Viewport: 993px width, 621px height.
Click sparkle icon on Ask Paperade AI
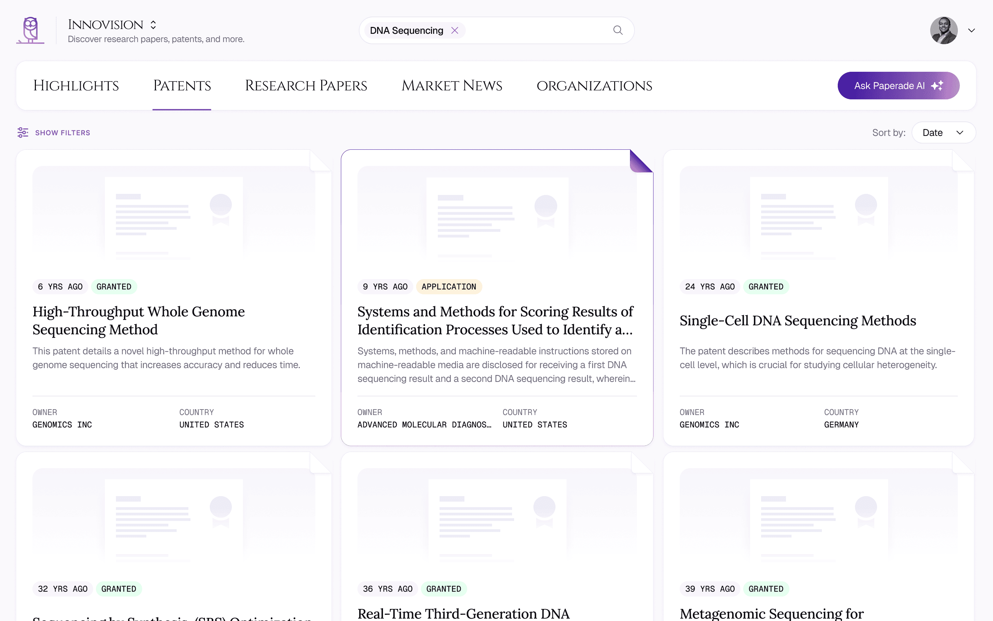pos(937,86)
